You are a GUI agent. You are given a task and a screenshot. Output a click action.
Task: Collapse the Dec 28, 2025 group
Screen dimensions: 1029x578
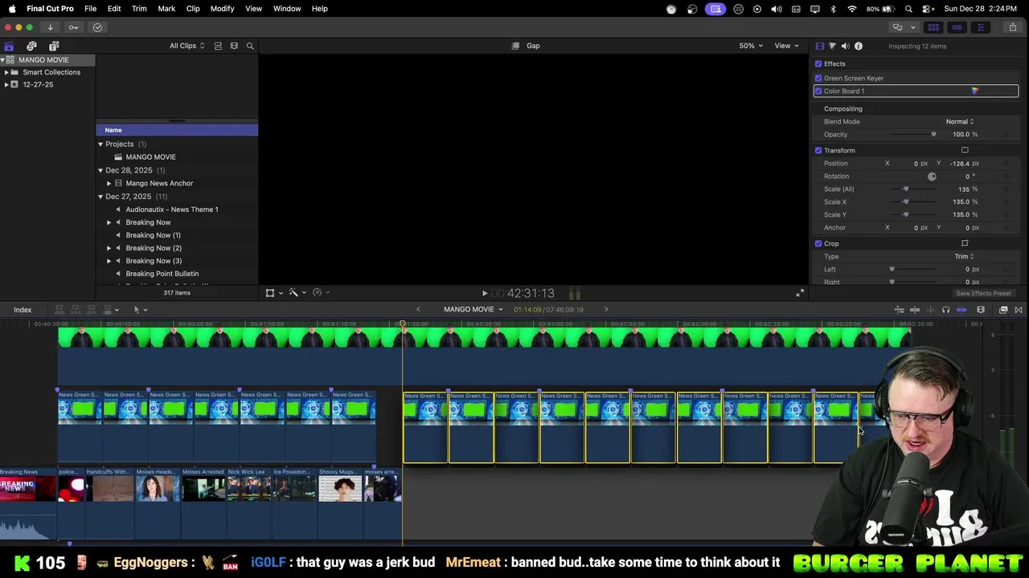pyautogui.click(x=100, y=170)
